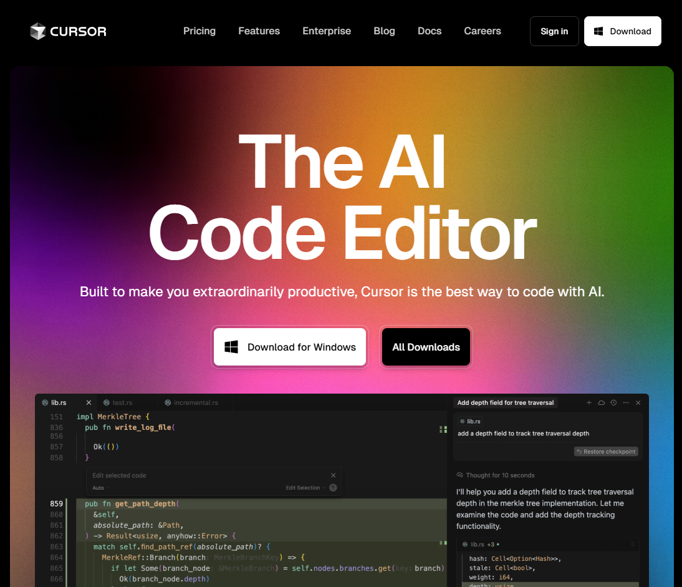Screen dimensions: 682x587
Task: Click Windows logo in Download for Windows button
Action: coord(231,347)
